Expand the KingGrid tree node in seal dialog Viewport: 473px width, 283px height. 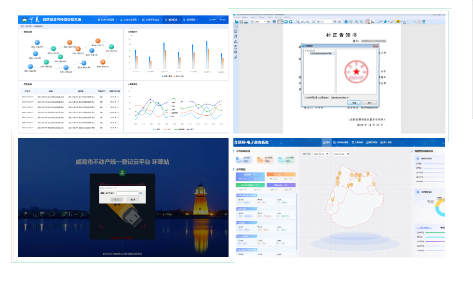click(x=305, y=50)
